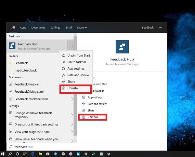Click the Feedback link in the top bar
The image size is (195, 157).
pyautogui.click(x=148, y=28)
